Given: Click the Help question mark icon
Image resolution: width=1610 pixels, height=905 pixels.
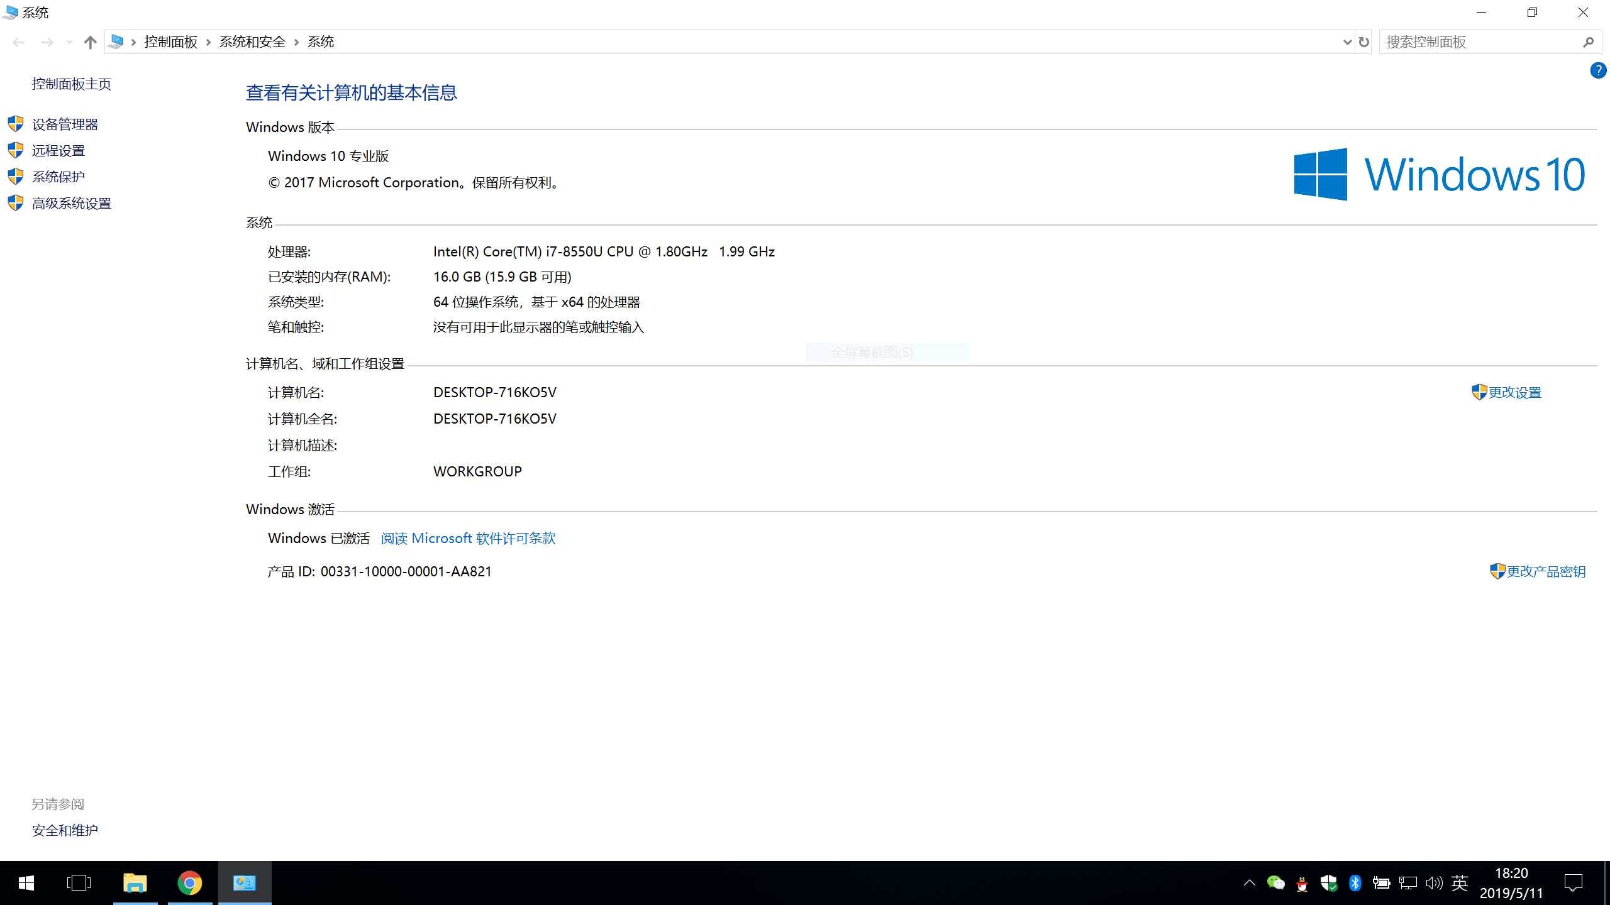Looking at the screenshot, I should tap(1597, 70).
